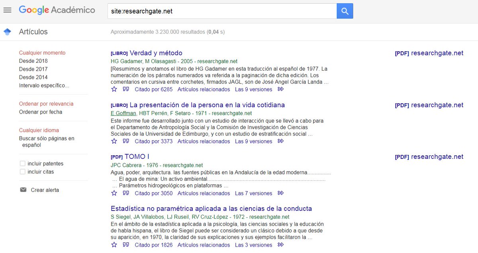This screenshot has width=478, height=253.
Task: Cite the 'TOMO I' result
Action: click(x=126, y=193)
